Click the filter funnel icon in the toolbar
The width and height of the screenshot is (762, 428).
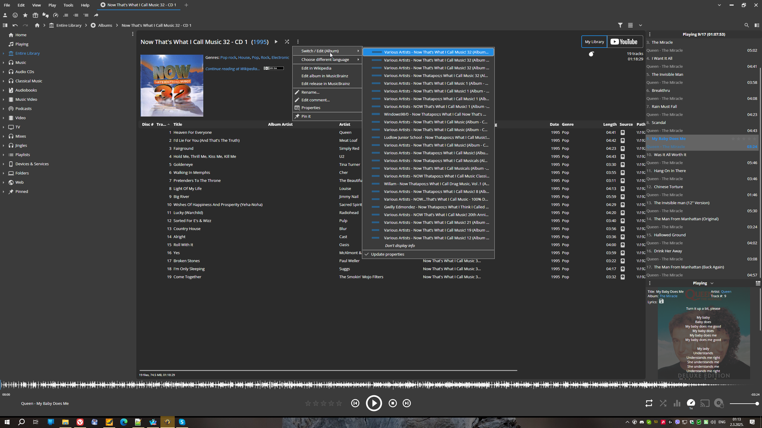[x=620, y=25]
